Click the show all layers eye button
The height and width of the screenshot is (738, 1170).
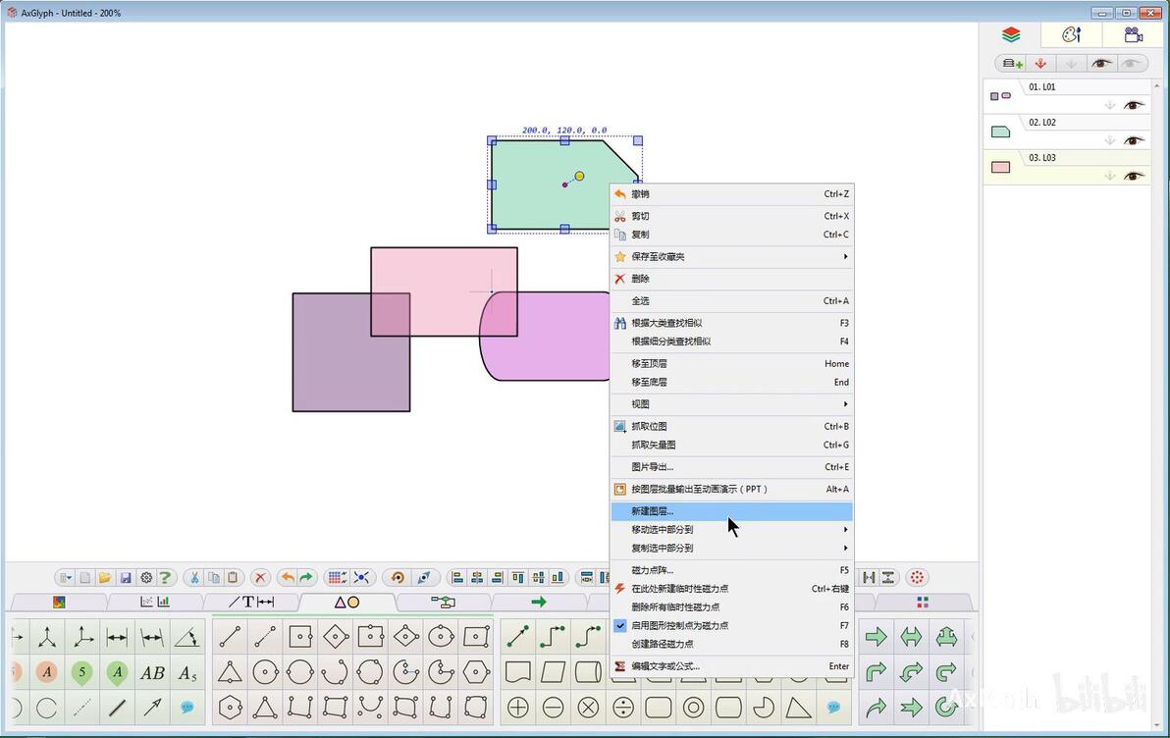click(x=1101, y=64)
